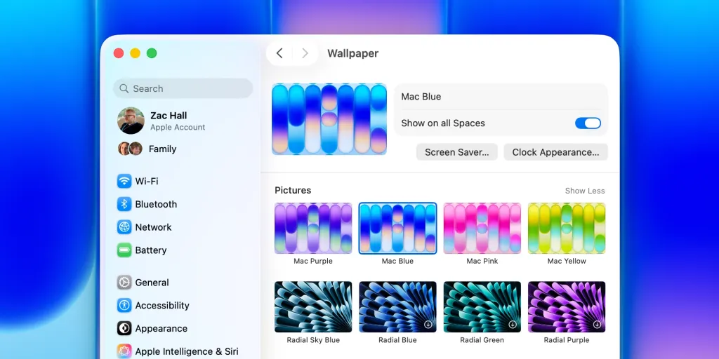719x359 pixels.
Task: Click the Battery icon in sidebar
Action: coord(124,250)
